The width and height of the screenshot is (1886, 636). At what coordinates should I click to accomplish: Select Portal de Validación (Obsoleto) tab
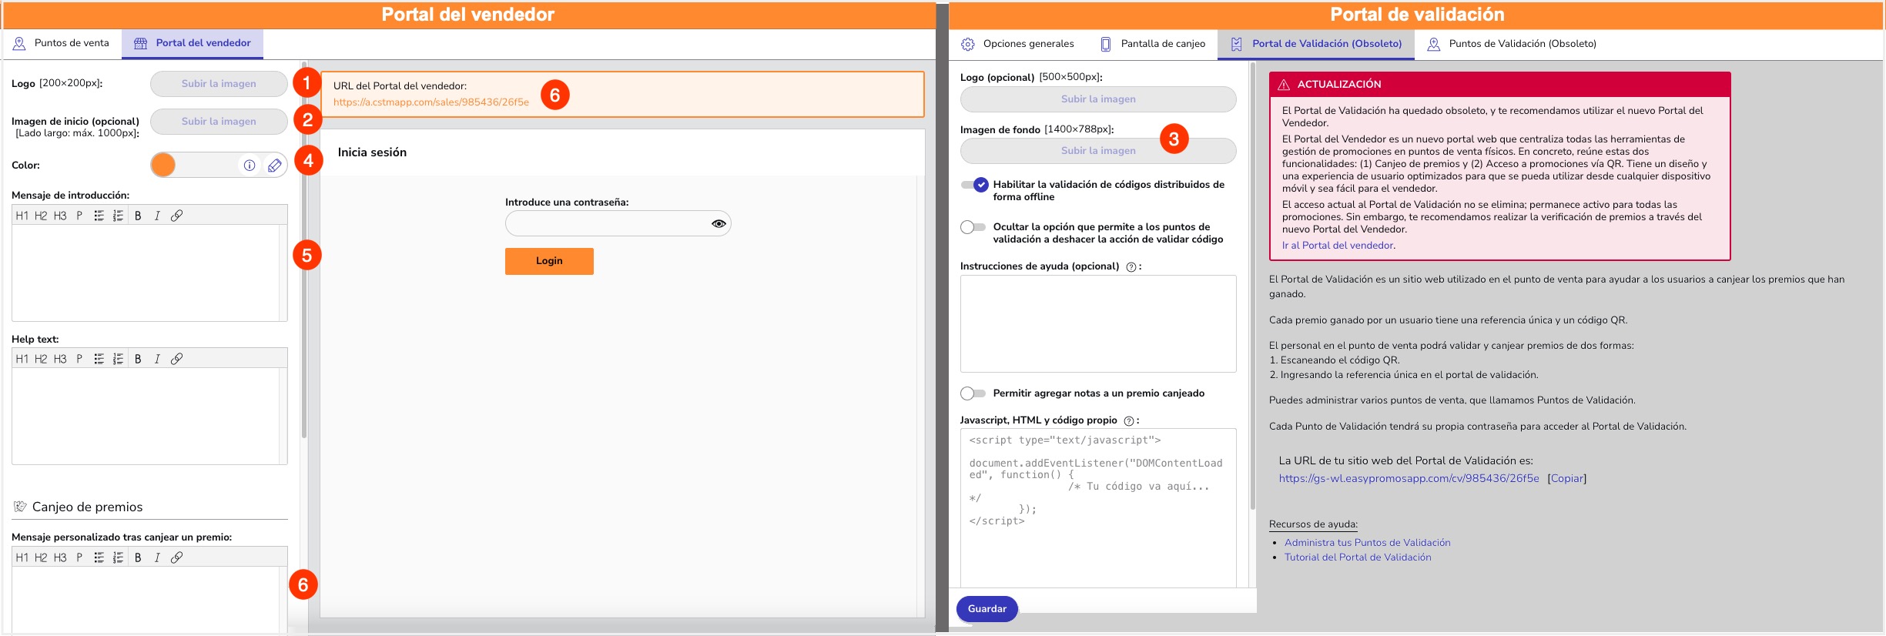[1315, 44]
